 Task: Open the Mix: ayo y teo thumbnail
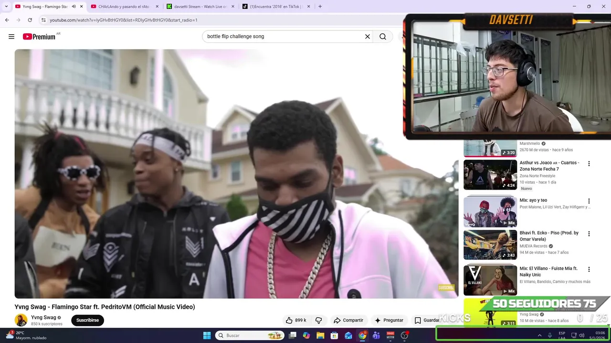[490, 211]
